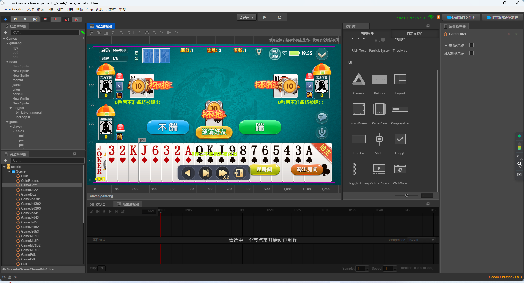Click the 访问项目文件夹 button
This screenshot has width=524, height=283.
(461, 17)
